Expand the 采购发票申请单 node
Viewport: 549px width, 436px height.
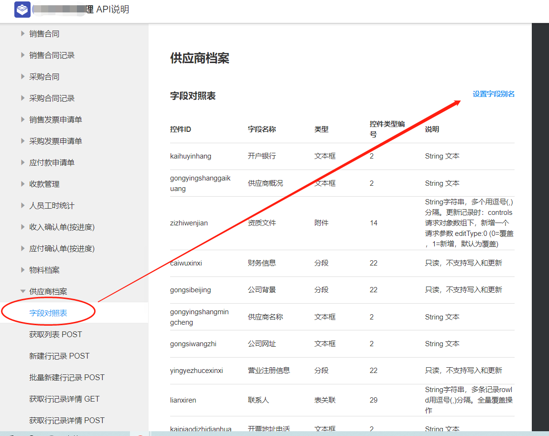coord(22,141)
